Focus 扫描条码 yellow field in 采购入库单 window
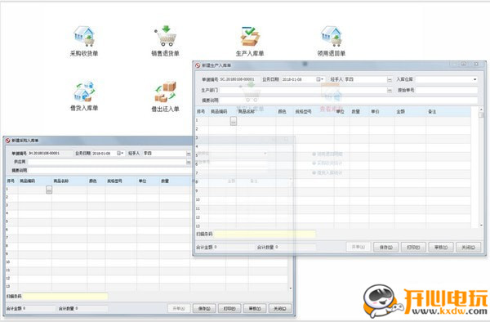Viewport: 490px width, 322px height. click(65, 296)
